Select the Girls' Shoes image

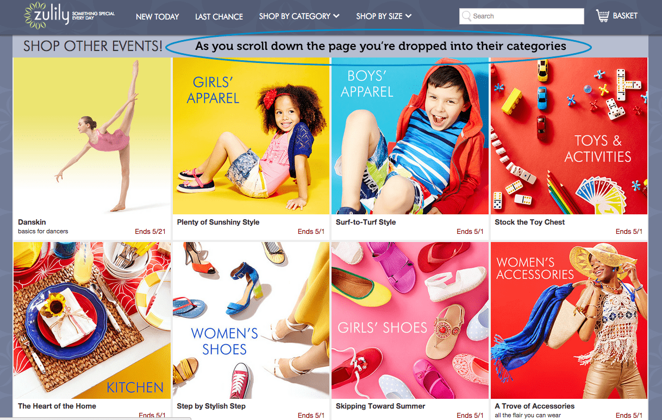pyautogui.click(x=410, y=320)
